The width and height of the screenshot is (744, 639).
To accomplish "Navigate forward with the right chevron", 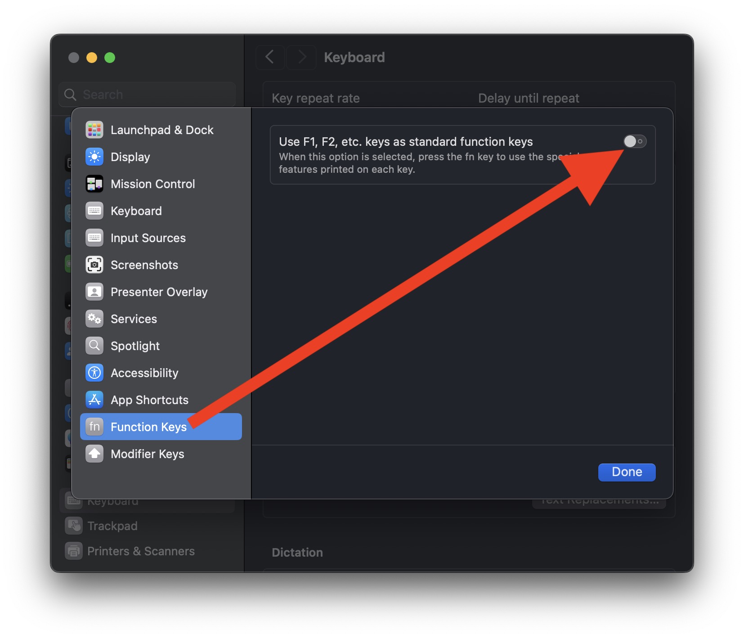I will [301, 57].
